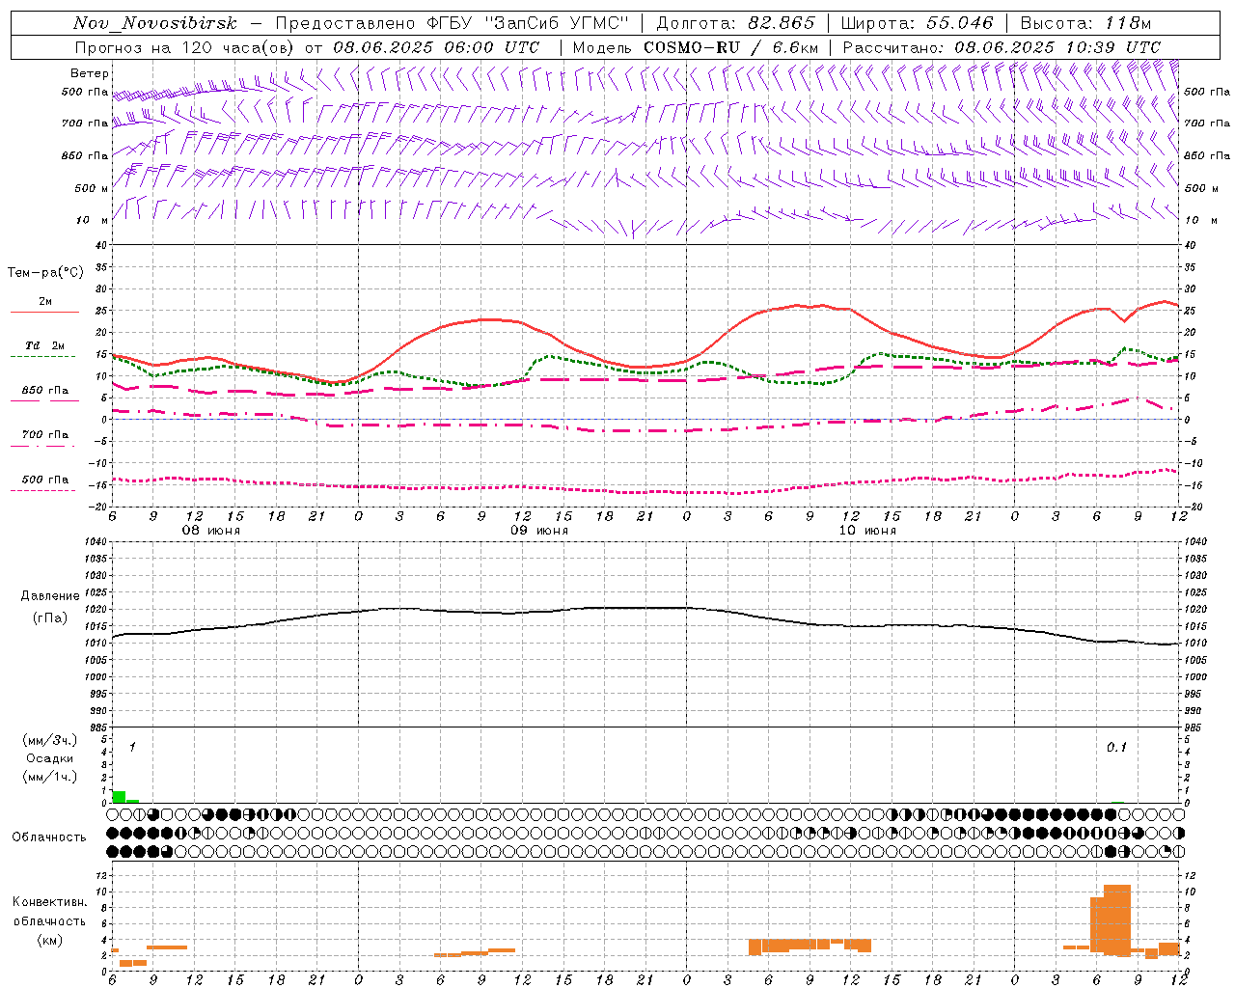Click the "08 июня" date label
The image size is (1235, 988).
(x=211, y=531)
